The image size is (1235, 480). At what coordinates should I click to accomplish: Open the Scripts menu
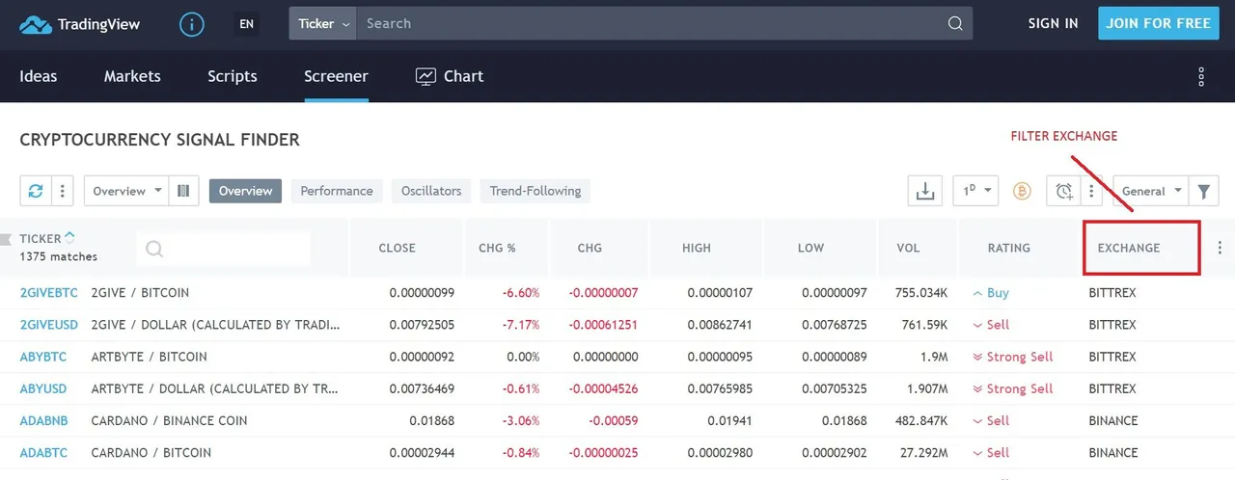(x=233, y=76)
